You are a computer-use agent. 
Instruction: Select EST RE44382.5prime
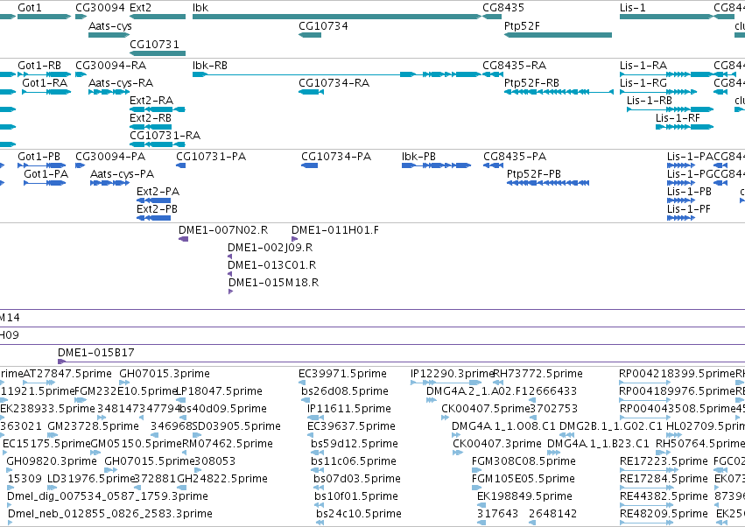(x=645, y=505)
